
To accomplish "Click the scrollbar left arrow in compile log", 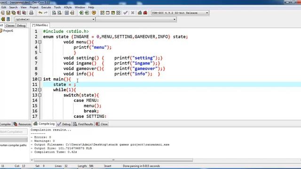I will pyautogui.click(x=32, y=160).
